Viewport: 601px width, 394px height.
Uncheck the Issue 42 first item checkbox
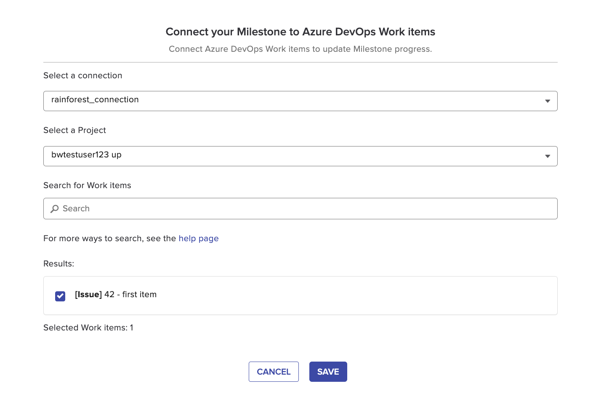[x=60, y=296]
